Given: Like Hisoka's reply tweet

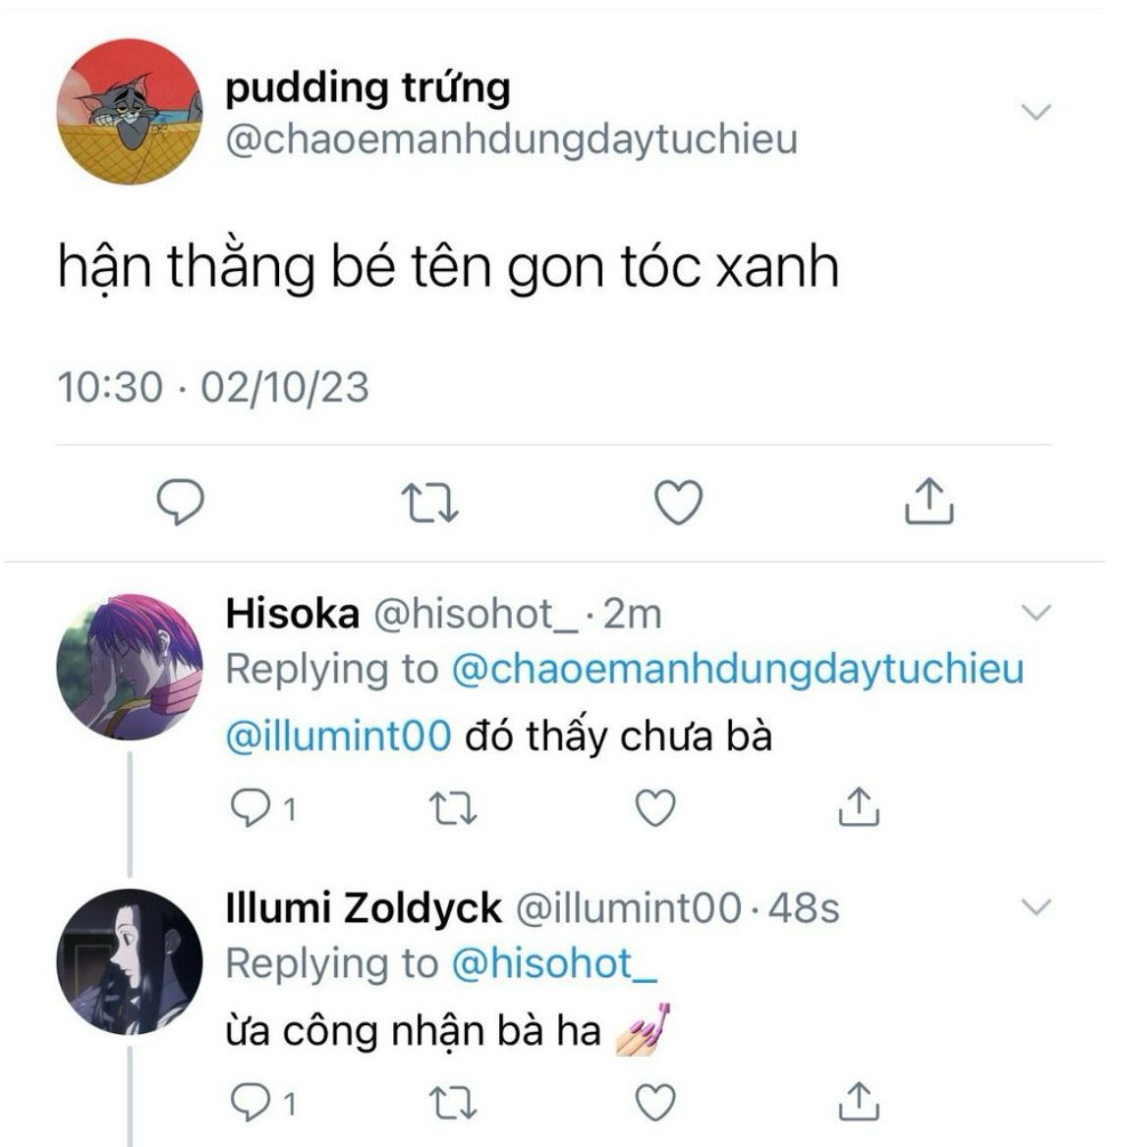Looking at the screenshot, I should pos(655,807).
